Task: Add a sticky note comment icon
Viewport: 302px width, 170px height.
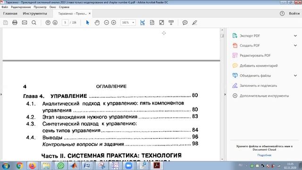Action: [x=185, y=23]
